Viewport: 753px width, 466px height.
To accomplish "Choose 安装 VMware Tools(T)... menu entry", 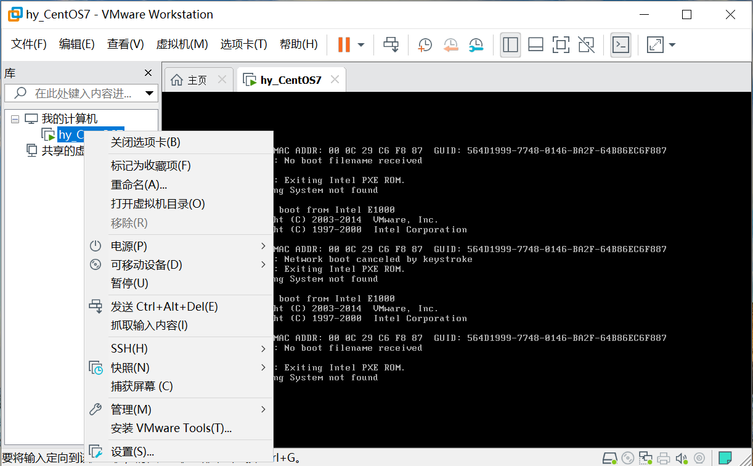I will tap(179, 428).
